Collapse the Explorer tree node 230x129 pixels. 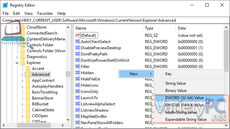coord(17,63)
